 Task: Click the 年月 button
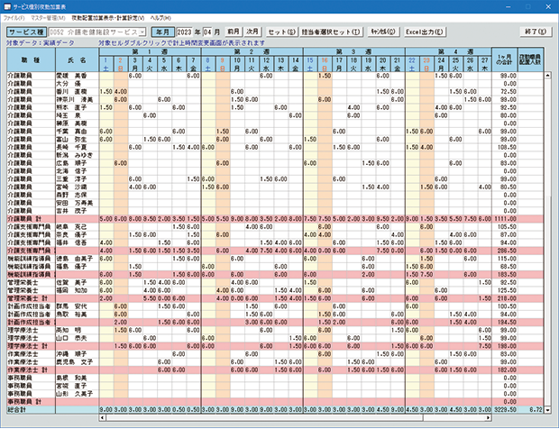pyautogui.click(x=162, y=32)
